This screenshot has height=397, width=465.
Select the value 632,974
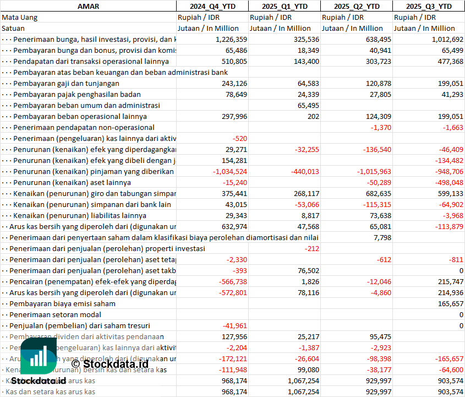(x=234, y=227)
